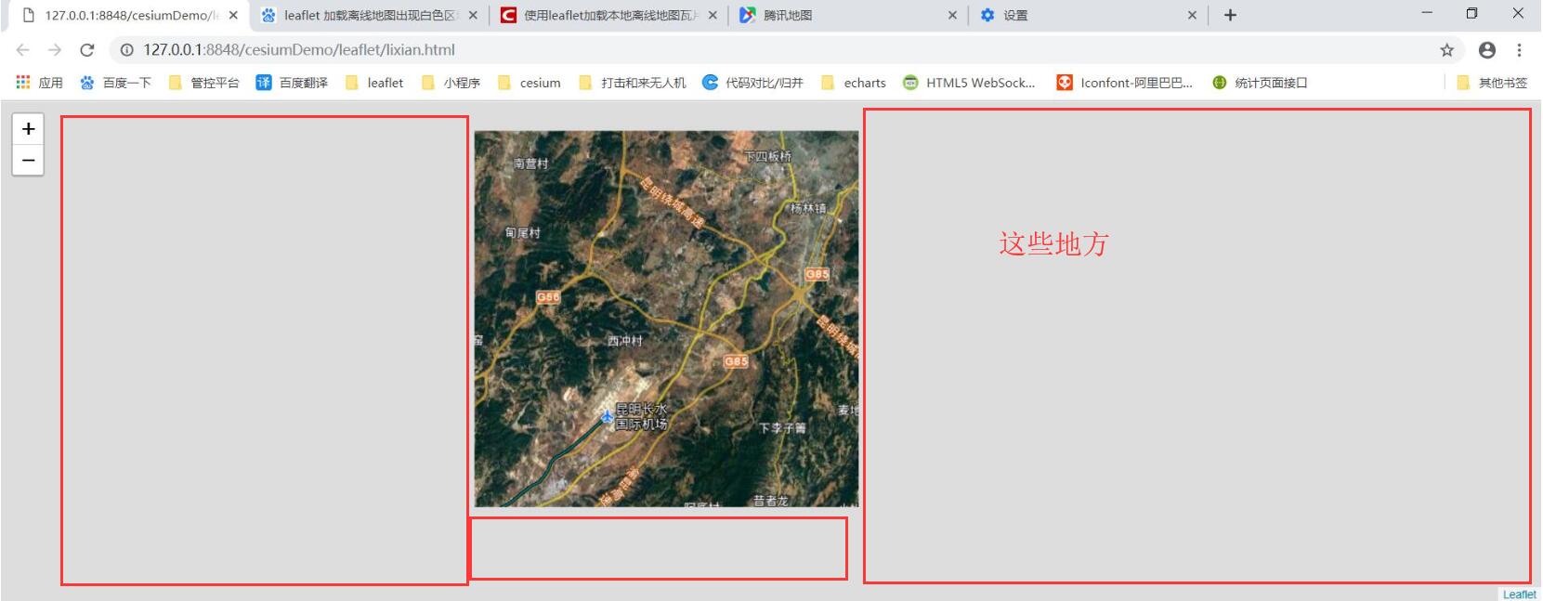Open Chrome three-dot menu
This screenshot has height=601, width=1543.
1520,50
